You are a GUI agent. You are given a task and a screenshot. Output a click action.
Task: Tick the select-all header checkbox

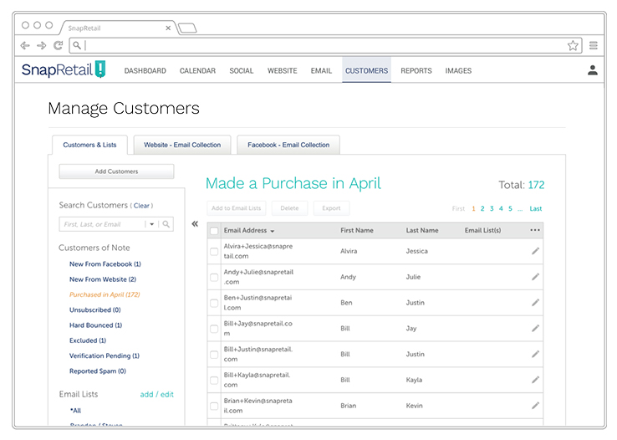click(x=214, y=231)
